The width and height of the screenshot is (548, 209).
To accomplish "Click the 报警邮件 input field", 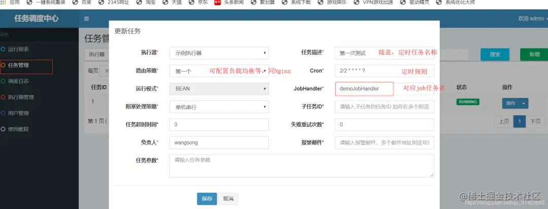I will pos(385,143).
